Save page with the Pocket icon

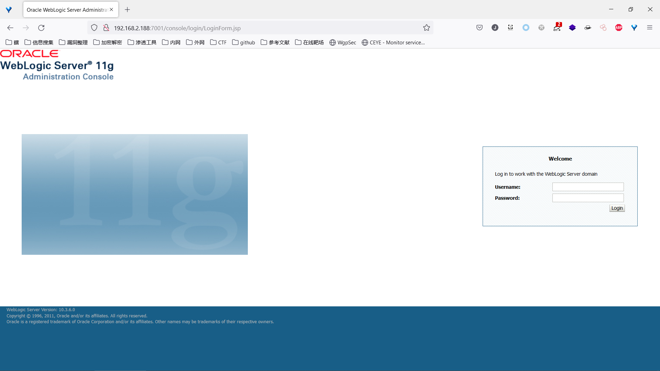point(480,28)
